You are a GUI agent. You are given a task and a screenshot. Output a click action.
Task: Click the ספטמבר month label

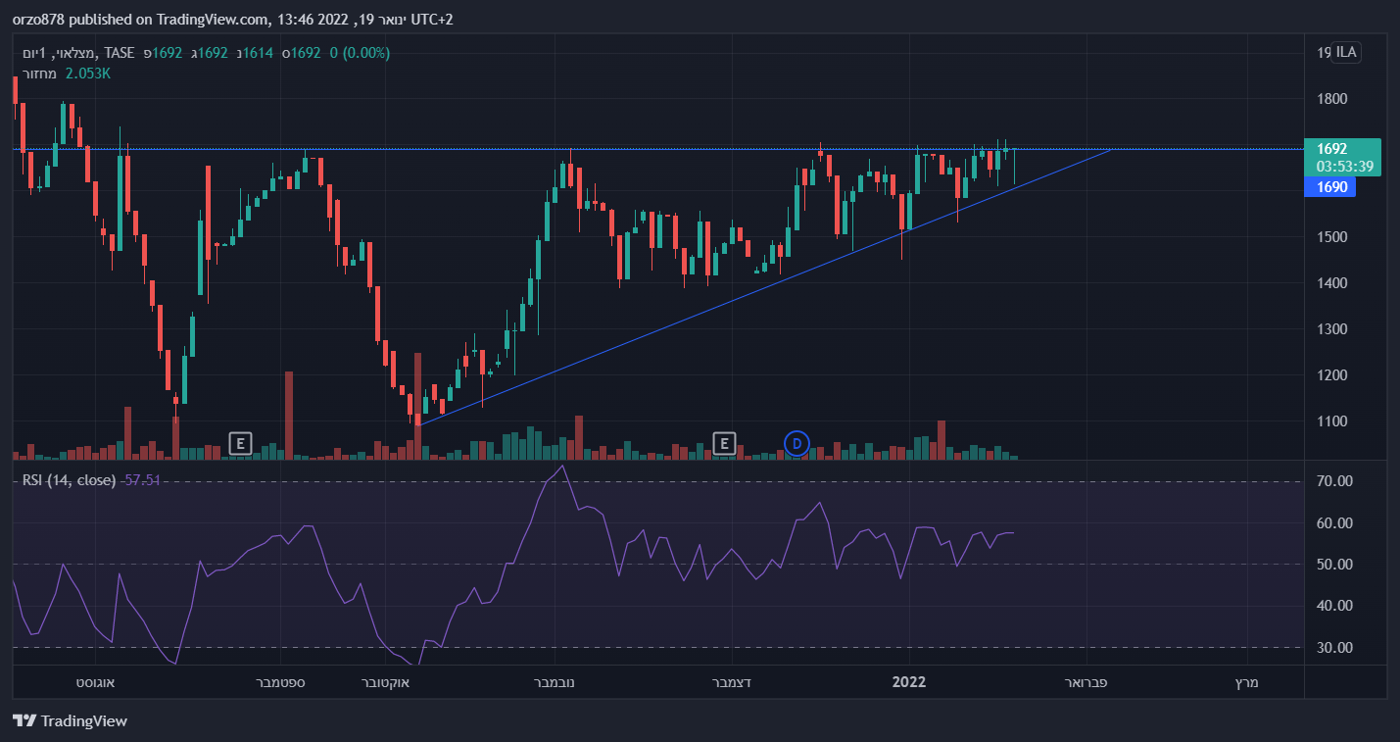click(x=280, y=681)
